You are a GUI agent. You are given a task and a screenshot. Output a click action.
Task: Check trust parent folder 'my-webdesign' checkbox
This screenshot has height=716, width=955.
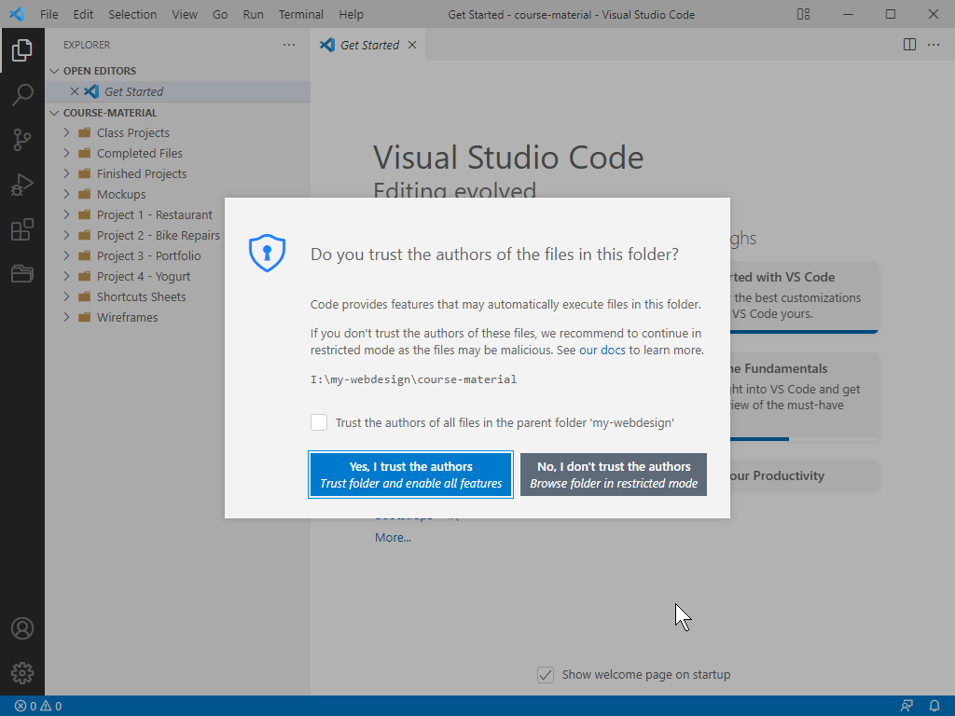pos(319,422)
